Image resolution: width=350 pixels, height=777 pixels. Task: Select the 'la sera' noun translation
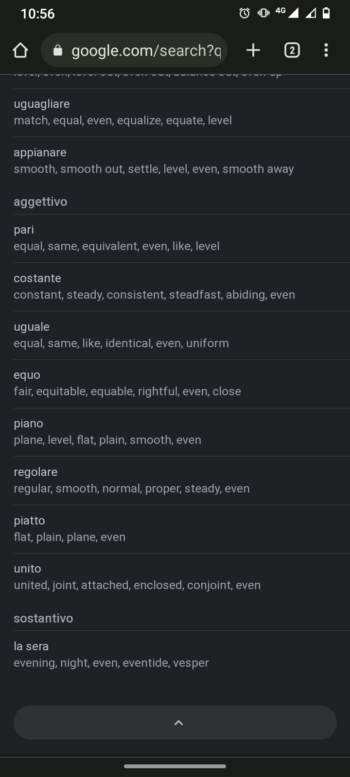[x=175, y=655]
